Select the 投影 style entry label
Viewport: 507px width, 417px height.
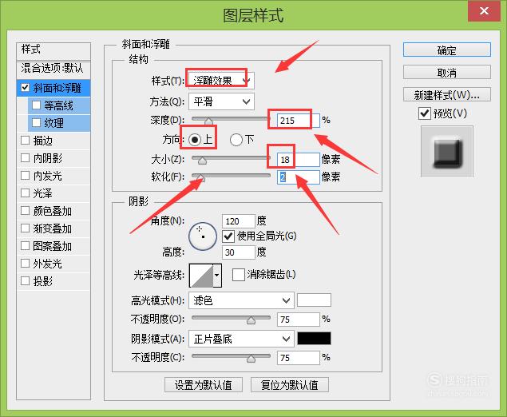[42, 281]
